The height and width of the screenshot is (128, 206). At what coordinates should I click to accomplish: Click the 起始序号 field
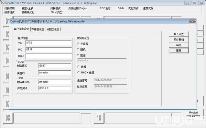pos(110,80)
